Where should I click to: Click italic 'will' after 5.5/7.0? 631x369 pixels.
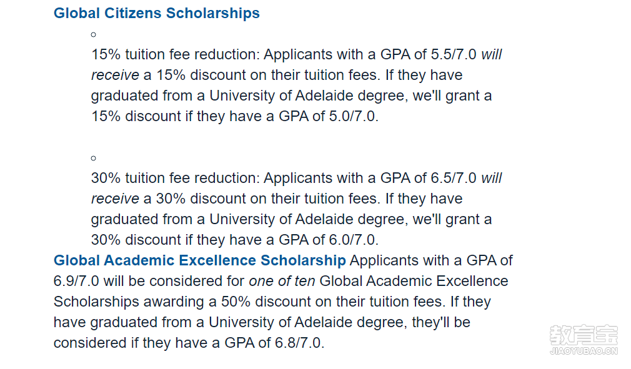pos(491,54)
